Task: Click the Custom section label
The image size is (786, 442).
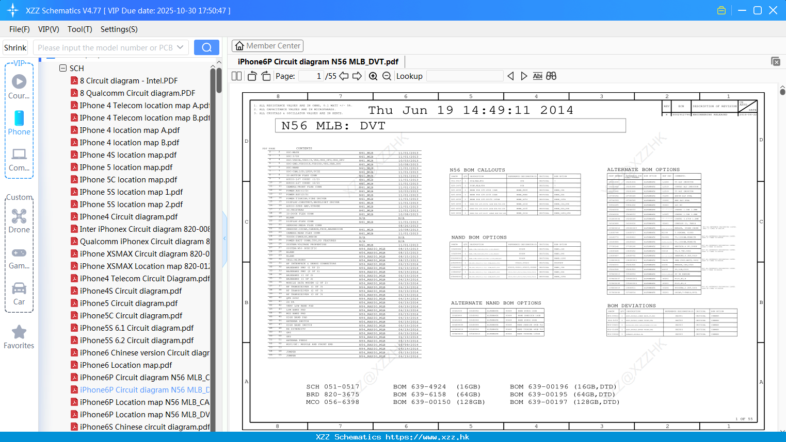Action: tap(19, 197)
